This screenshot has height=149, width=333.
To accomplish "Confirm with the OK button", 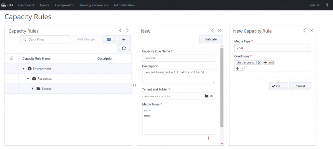I will (278, 86).
